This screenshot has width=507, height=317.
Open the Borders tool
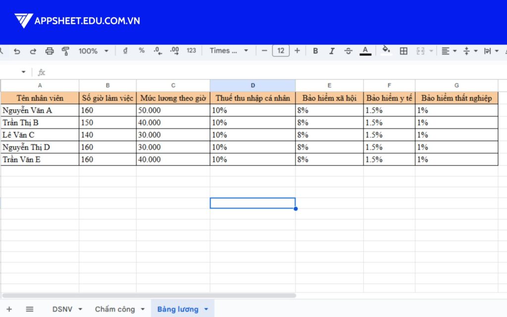click(x=405, y=51)
